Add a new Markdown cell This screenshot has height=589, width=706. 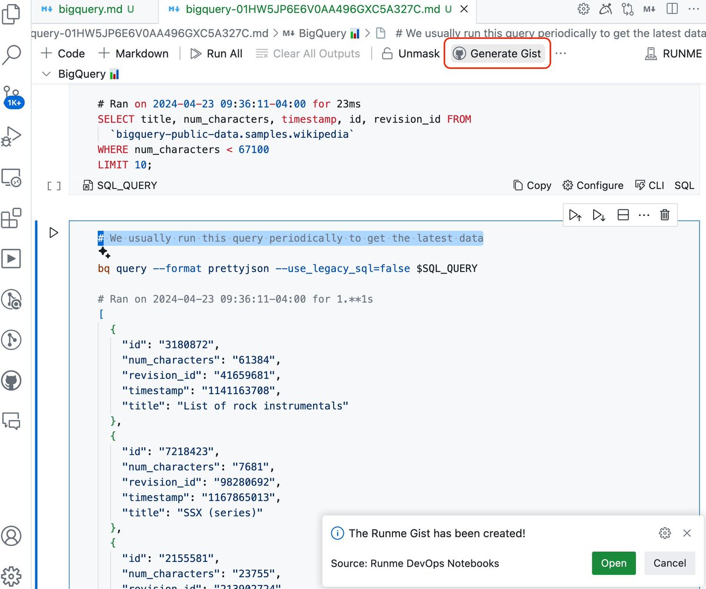(x=134, y=54)
